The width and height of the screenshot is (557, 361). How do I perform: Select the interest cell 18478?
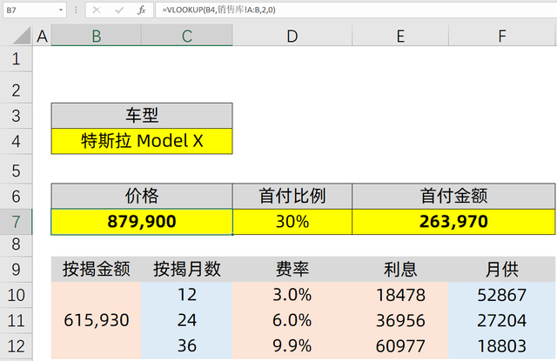(400, 295)
